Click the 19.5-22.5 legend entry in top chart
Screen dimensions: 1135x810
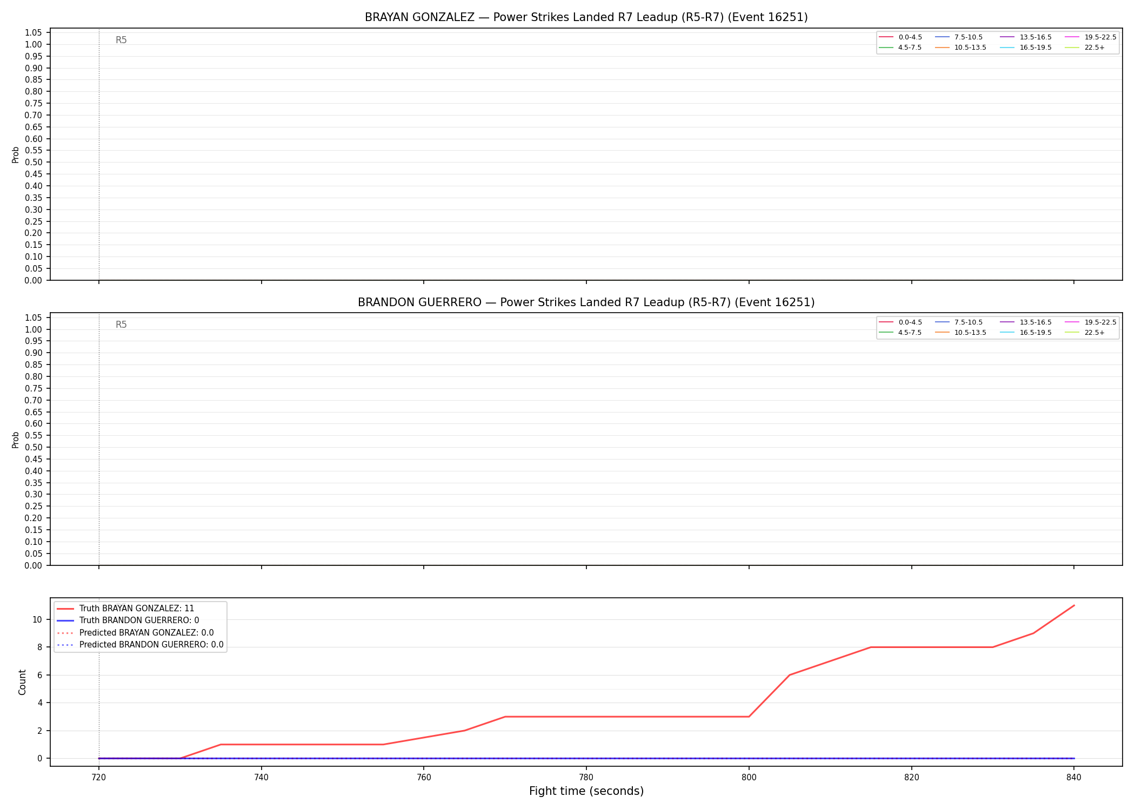tap(1091, 37)
